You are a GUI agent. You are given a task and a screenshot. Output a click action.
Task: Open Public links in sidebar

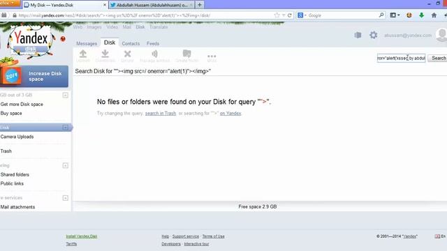point(12,183)
